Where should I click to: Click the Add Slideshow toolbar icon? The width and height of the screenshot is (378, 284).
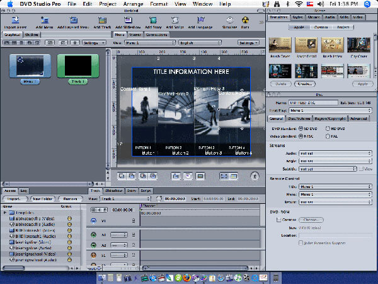pyautogui.click(x=129, y=20)
